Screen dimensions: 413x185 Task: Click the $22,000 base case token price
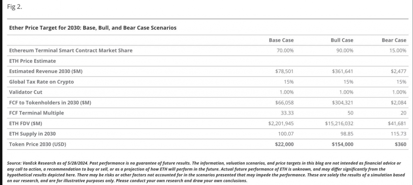tap(284, 144)
